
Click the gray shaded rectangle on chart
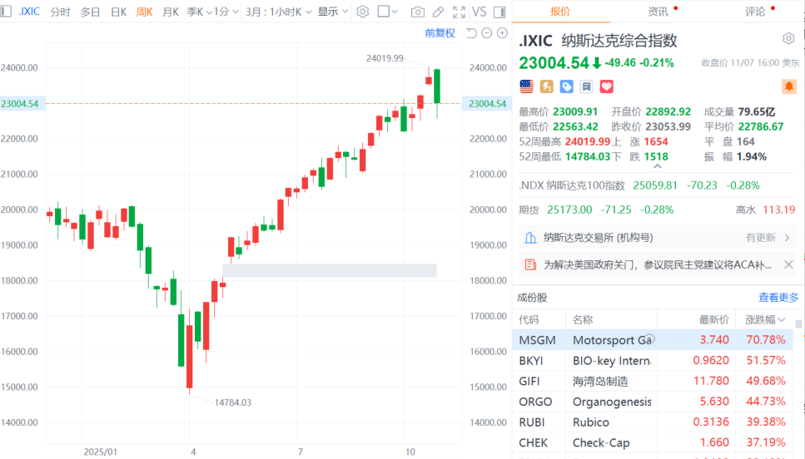click(330, 270)
